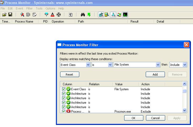Click the filter list Action header
This screenshot has height=127, width=193.
[152, 84]
